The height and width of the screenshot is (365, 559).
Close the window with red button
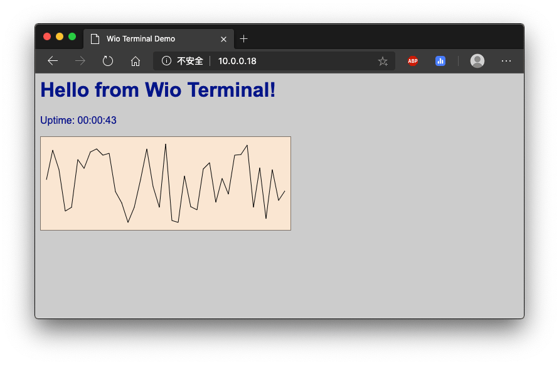click(x=47, y=37)
